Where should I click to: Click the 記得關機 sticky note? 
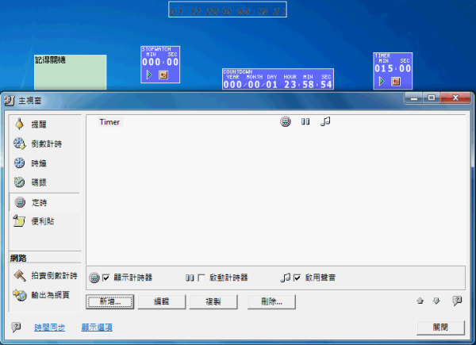(70, 72)
